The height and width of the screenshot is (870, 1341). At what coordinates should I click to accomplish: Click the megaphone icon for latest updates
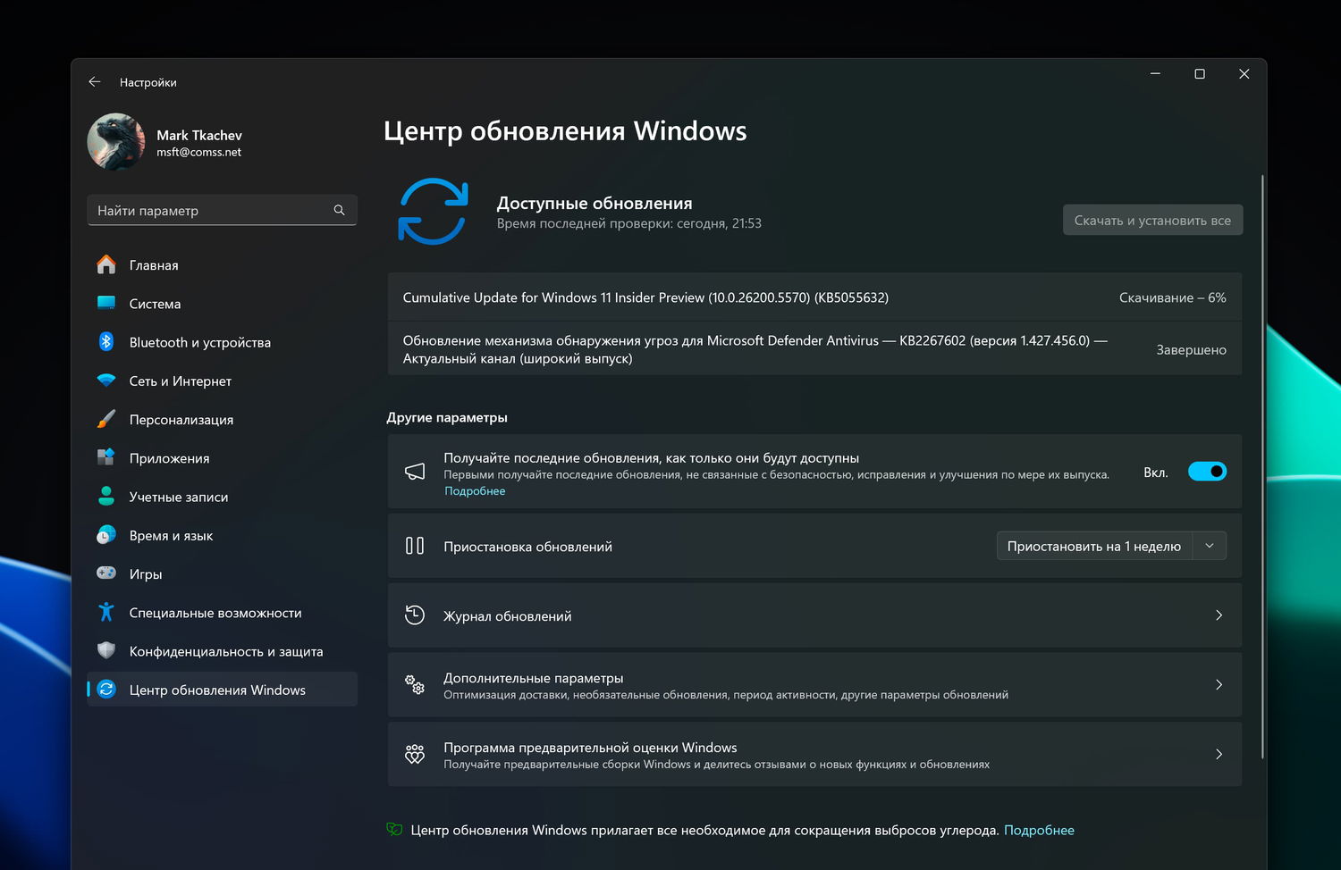tap(415, 472)
